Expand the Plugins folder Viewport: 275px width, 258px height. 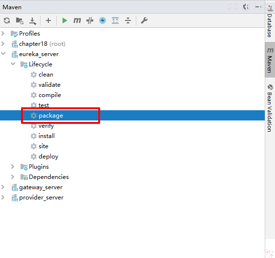coord(12,167)
